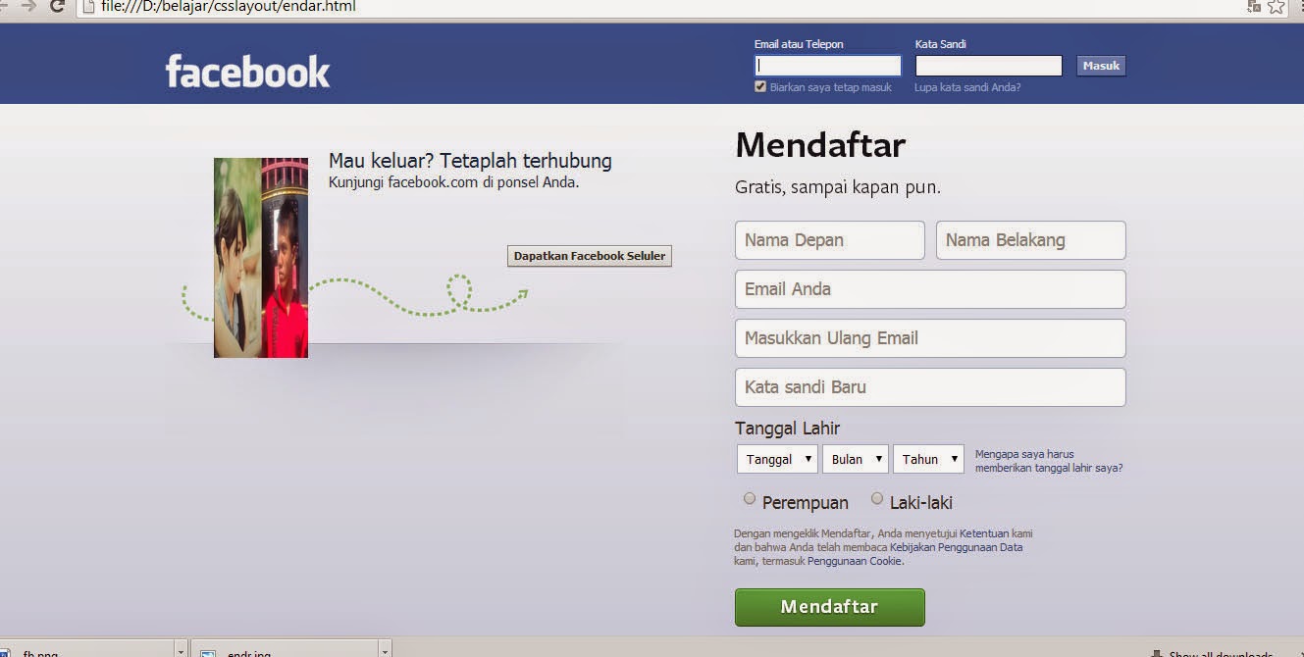The width and height of the screenshot is (1304, 657).
Task: Click the Kata sandi Baru field
Action: click(930, 387)
